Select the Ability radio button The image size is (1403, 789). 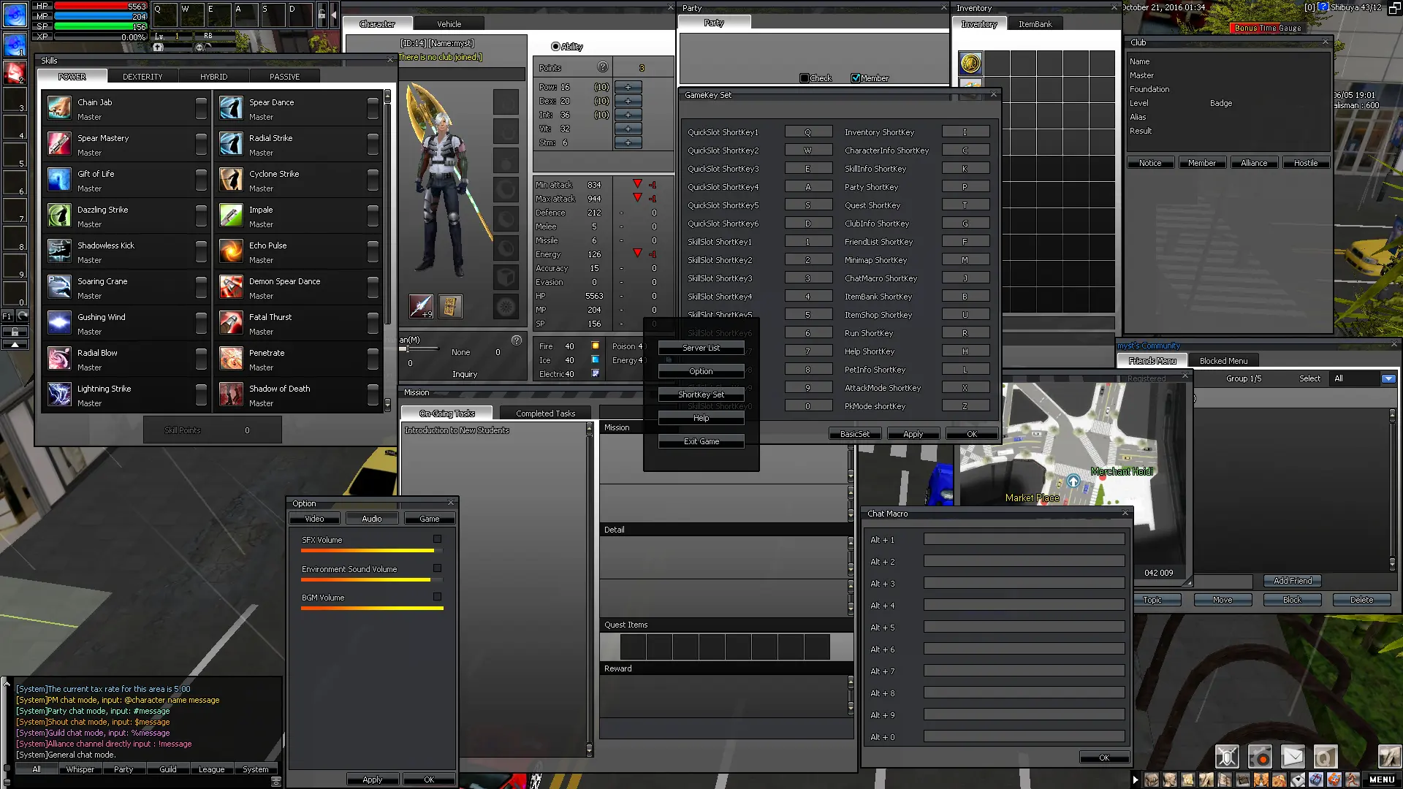[x=555, y=47]
